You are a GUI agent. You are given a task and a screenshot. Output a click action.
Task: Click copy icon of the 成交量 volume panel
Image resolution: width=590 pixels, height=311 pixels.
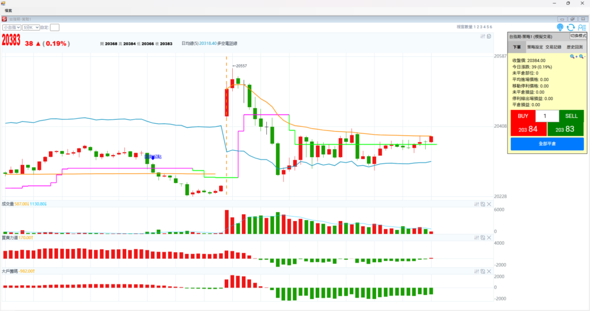pyautogui.click(x=483, y=204)
